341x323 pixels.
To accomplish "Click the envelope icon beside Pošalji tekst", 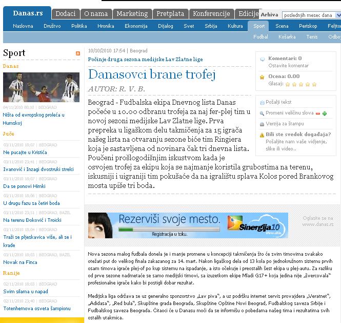I will click(x=262, y=103).
